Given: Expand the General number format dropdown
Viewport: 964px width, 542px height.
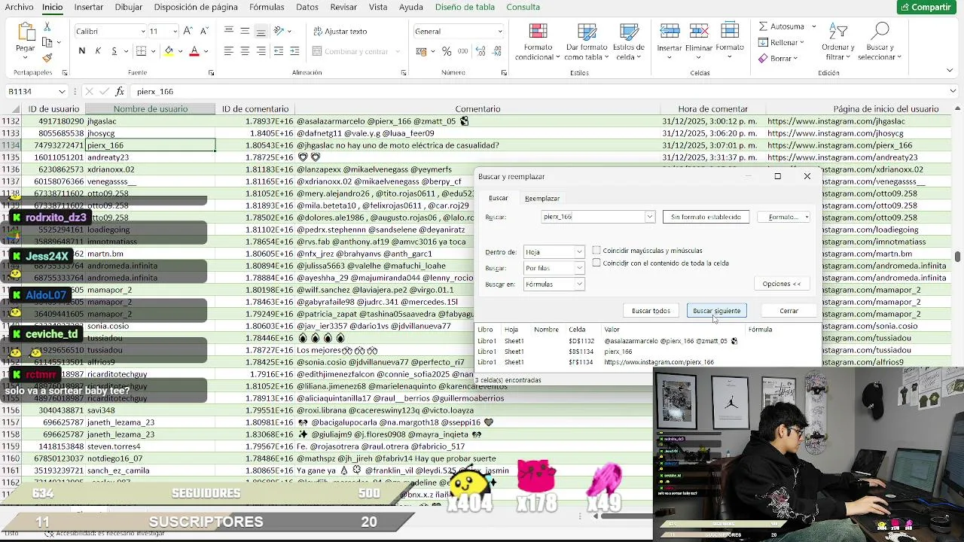Looking at the screenshot, I should pos(499,31).
